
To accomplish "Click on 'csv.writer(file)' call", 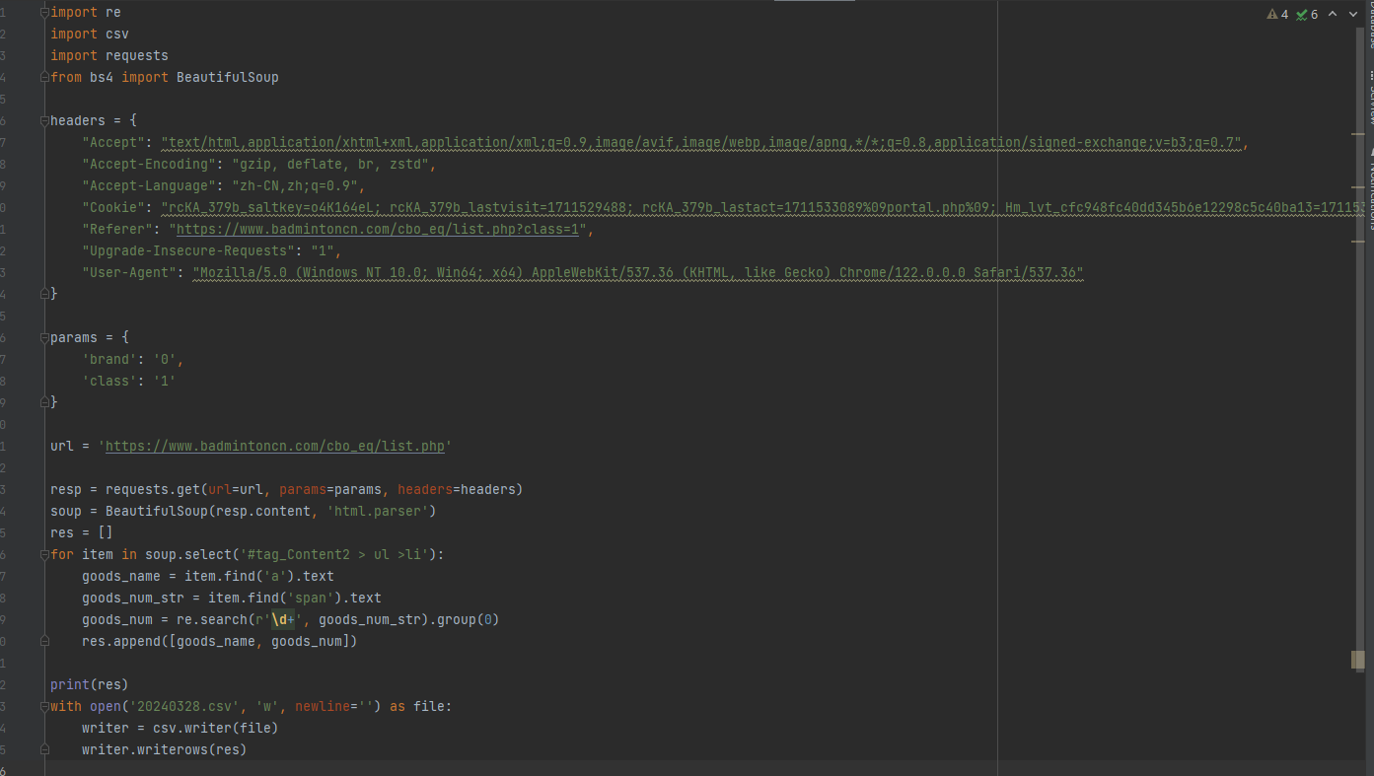I will click(216, 728).
